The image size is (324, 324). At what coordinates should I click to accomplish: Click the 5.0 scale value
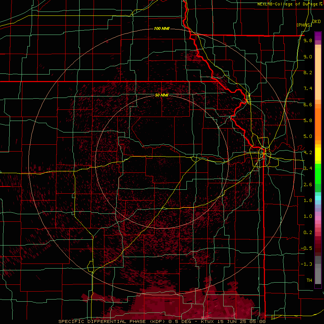(308, 136)
